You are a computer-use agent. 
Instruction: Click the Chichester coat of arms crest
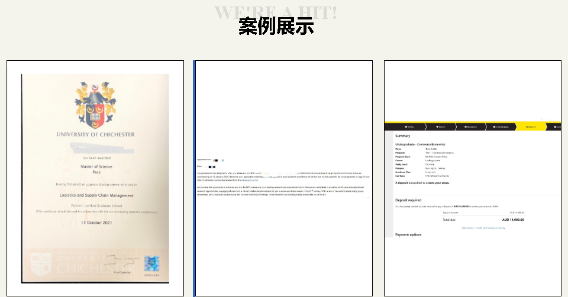95,105
